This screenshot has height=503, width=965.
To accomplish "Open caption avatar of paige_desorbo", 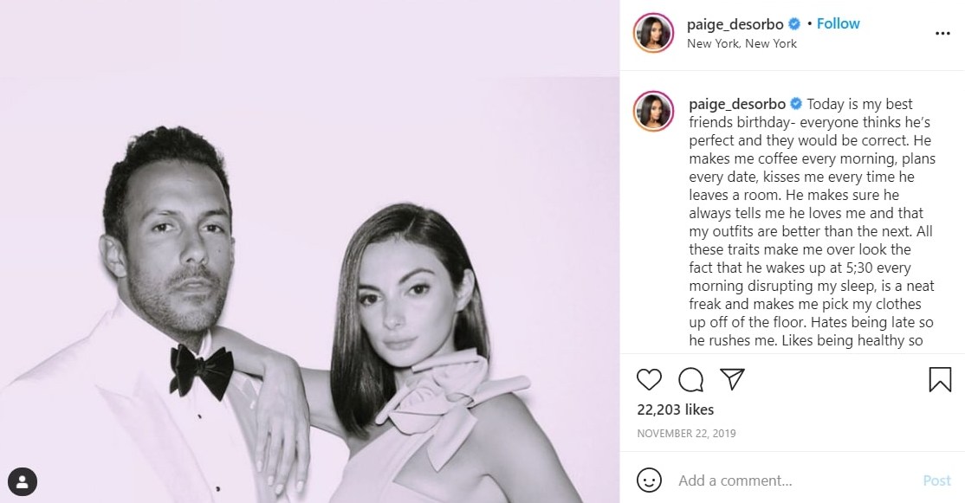I will [x=654, y=112].
